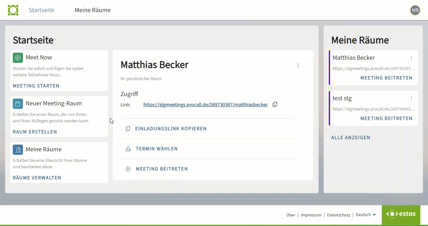
Task: Open three-dot menu on test stg room
Action: coord(411,98)
